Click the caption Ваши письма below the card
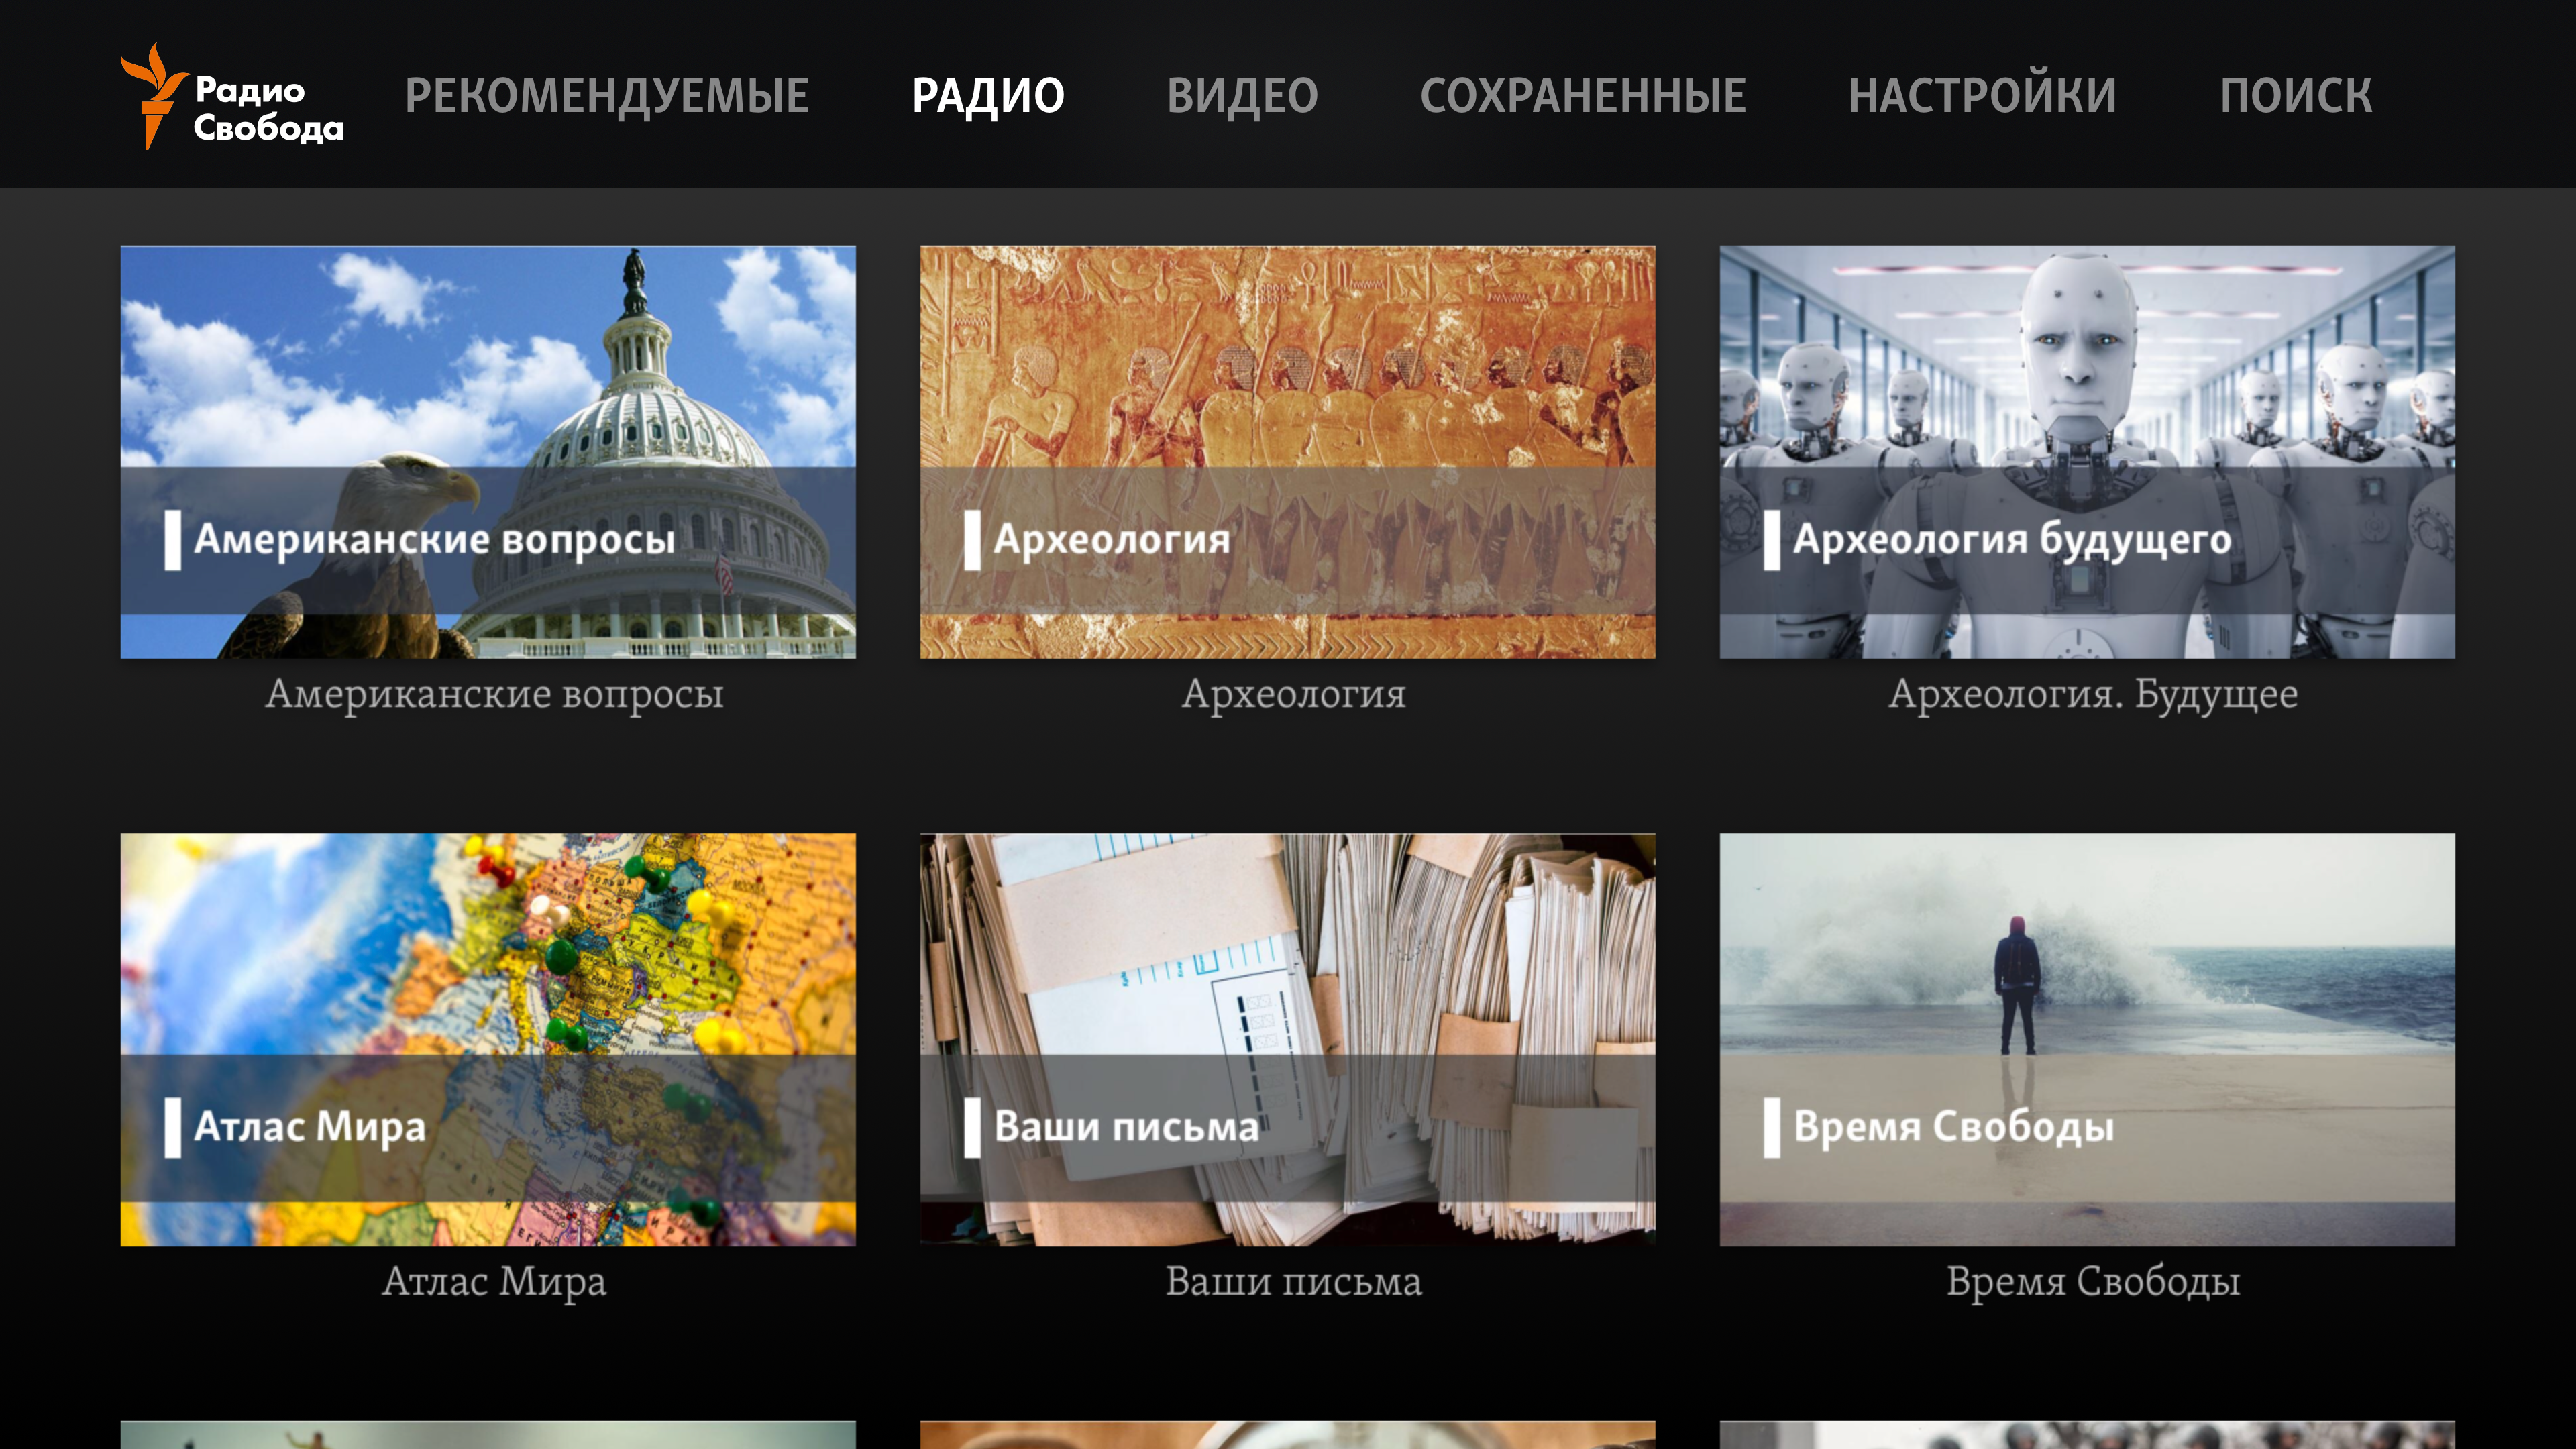 point(1293,1282)
